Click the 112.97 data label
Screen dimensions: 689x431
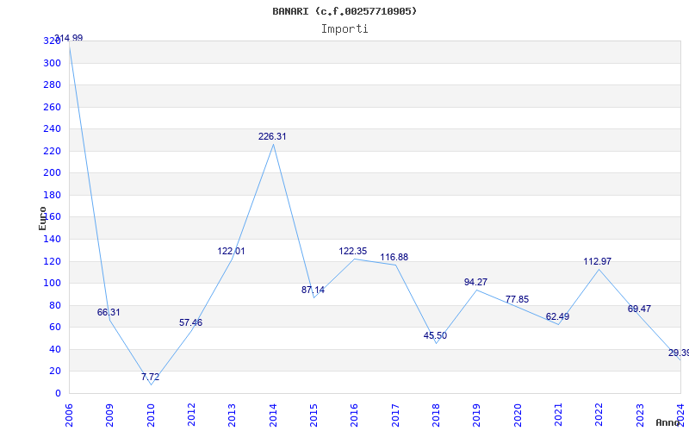(597, 261)
